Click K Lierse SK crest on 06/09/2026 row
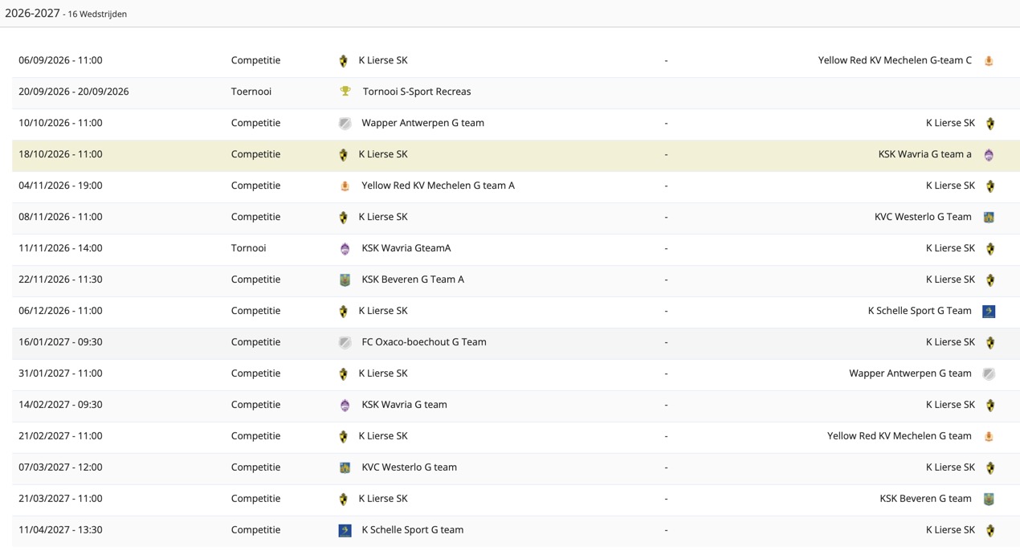This screenshot has width=1020, height=551. coord(344,60)
